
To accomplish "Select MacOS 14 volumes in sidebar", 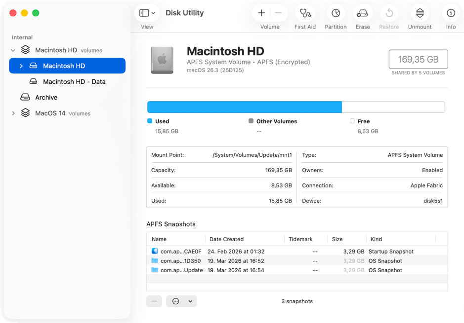I will pyautogui.click(x=67, y=113).
